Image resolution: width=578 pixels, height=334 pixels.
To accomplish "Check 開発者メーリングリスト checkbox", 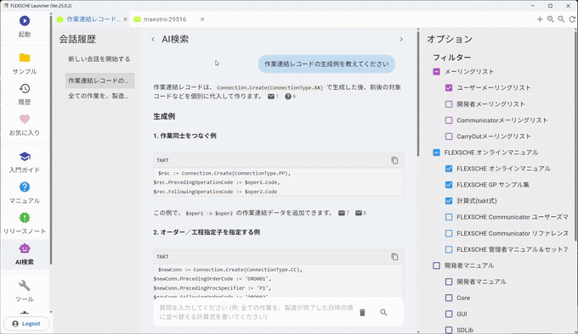I will tap(449, 104).
